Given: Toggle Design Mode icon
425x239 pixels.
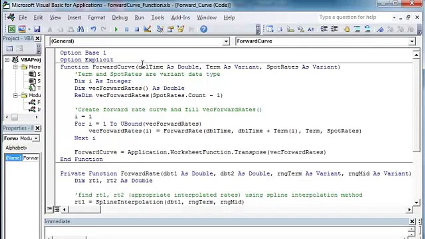Looking at the screenshot, I should (147, 29).
